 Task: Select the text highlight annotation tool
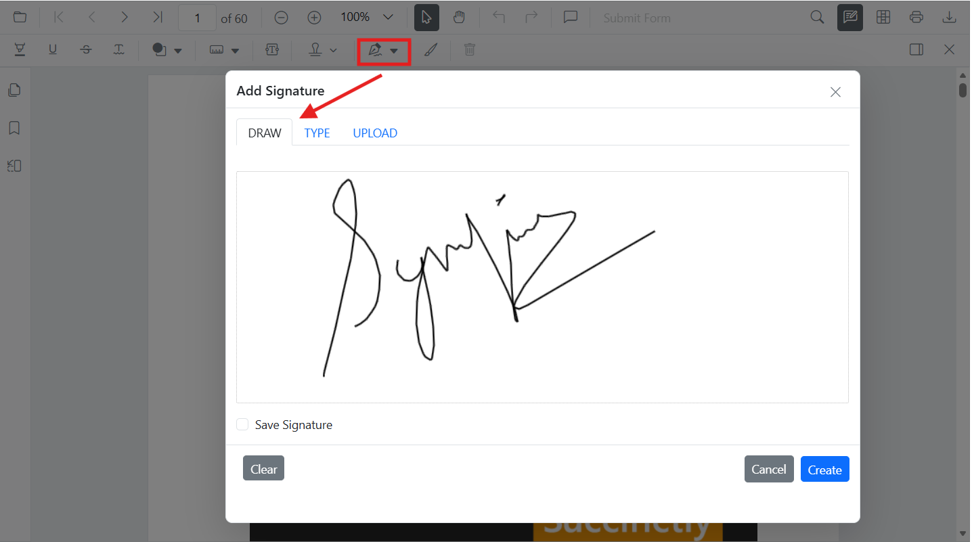click(x=20, y=49)
